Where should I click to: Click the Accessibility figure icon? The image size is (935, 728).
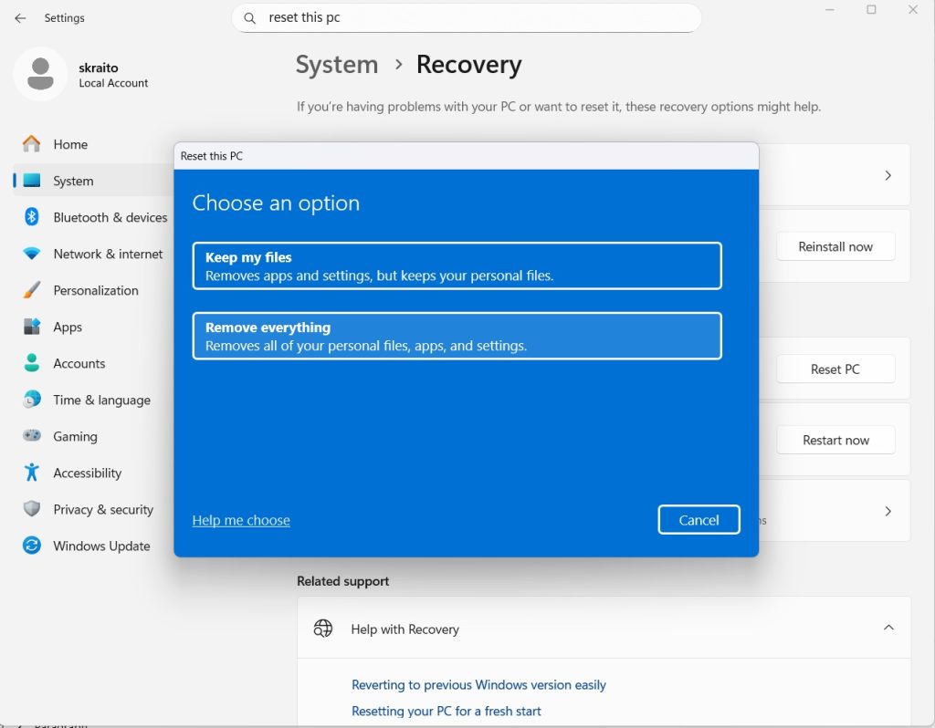[32, 473]
